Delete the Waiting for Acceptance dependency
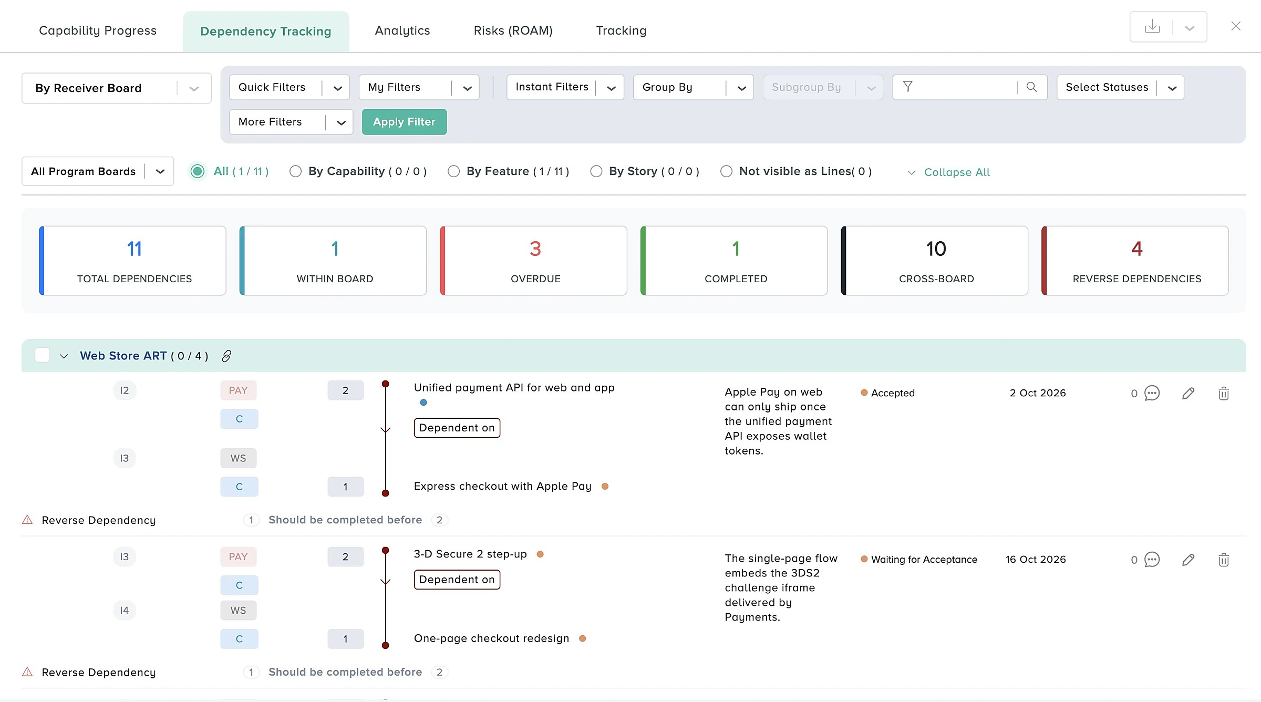This screenshot has width=1261, height=702. [x=1223, y=560]
